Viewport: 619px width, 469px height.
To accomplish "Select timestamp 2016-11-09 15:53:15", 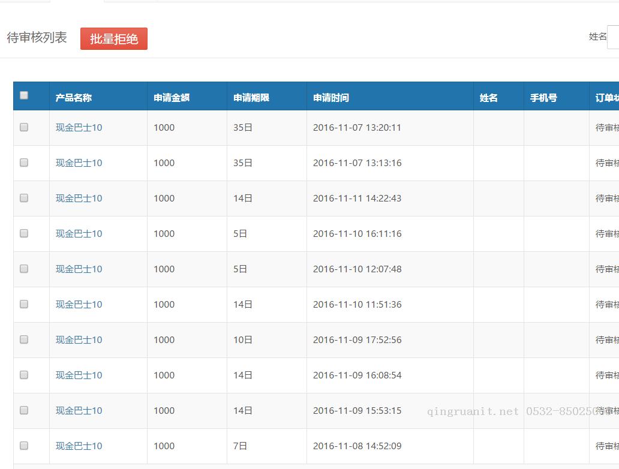I will click(x=357, y=411).
